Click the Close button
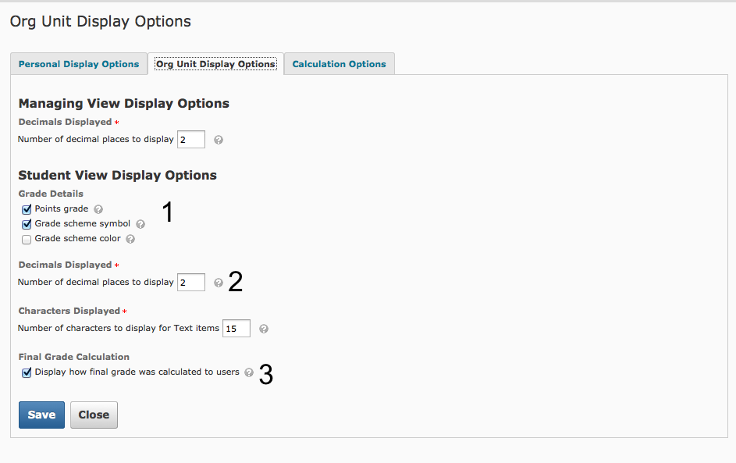Viewport: 736px width, 463px height. pyautogui.click(x=94, y=415)
